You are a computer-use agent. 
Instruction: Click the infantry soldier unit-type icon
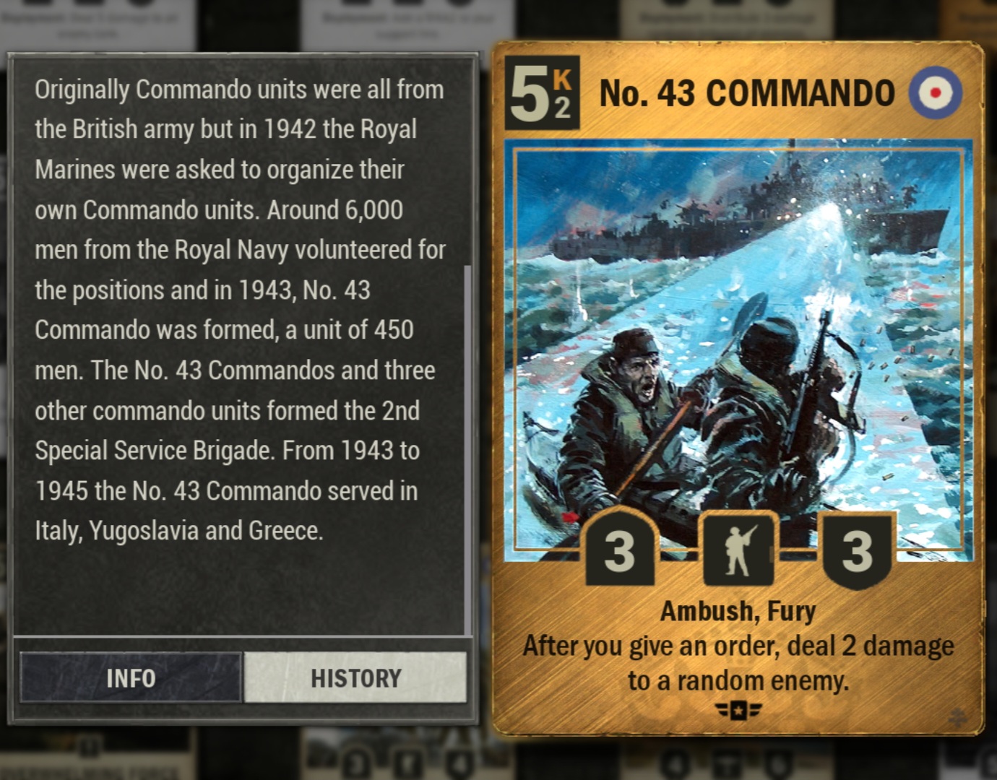pos(738,550)
